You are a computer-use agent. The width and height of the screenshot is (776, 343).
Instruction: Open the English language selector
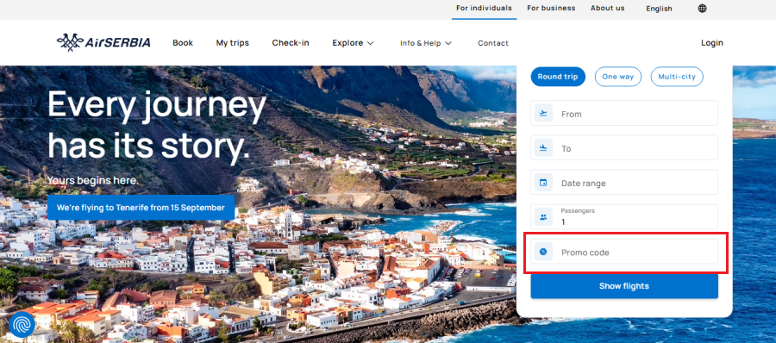pos(659,9)
